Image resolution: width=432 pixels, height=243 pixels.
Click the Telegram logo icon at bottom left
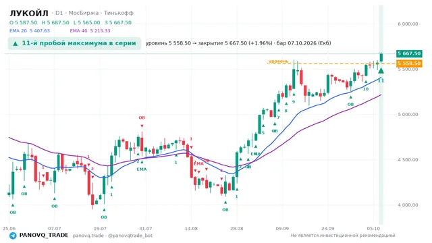[x=13, y=236]
